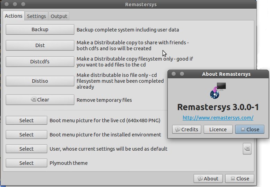
Task: Switch to the Settings tab
Action: point(36,16)
